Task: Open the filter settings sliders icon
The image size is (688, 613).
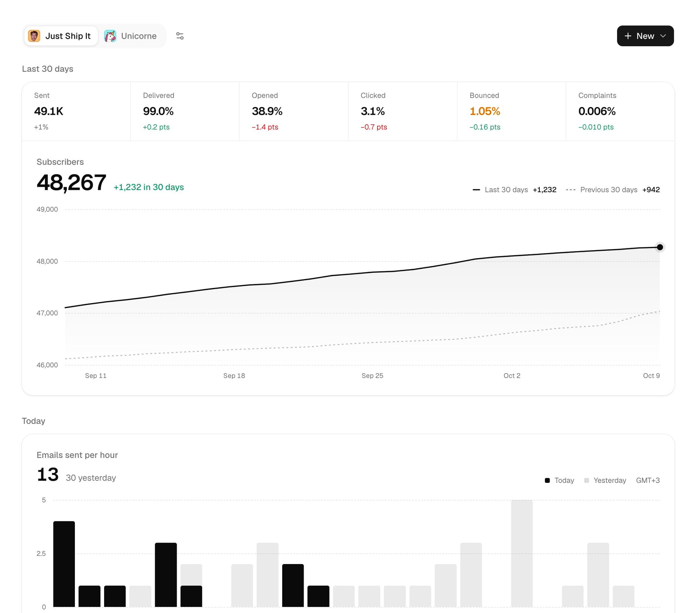Action: pos(180,36)
